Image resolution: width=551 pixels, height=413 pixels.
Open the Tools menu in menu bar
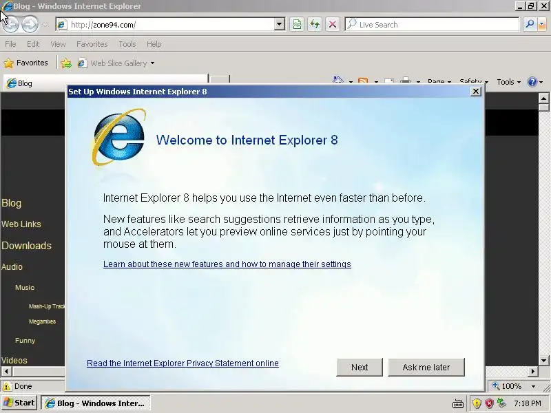pyautogui.click(x=127, y=44)
